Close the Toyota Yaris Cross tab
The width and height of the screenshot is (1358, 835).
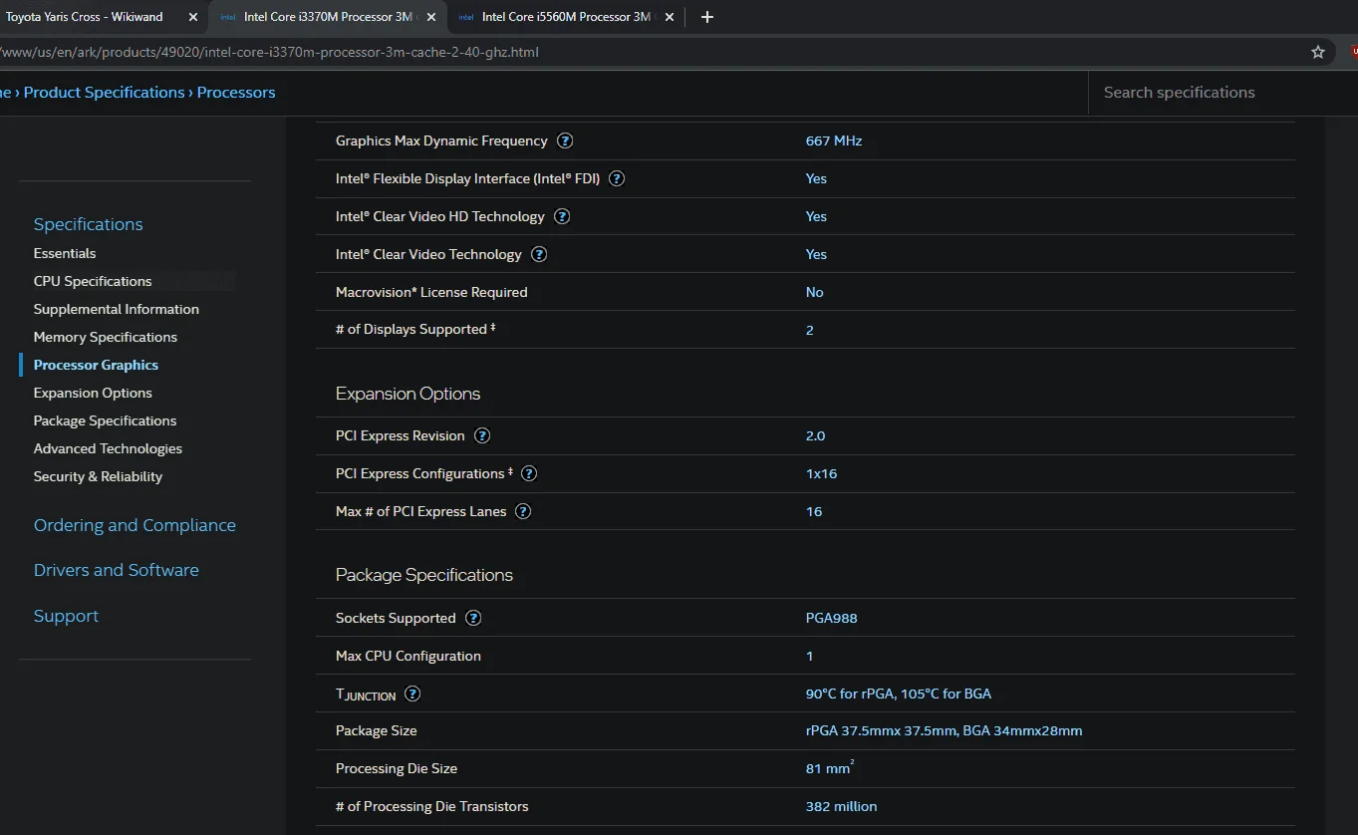click(193, 17)
